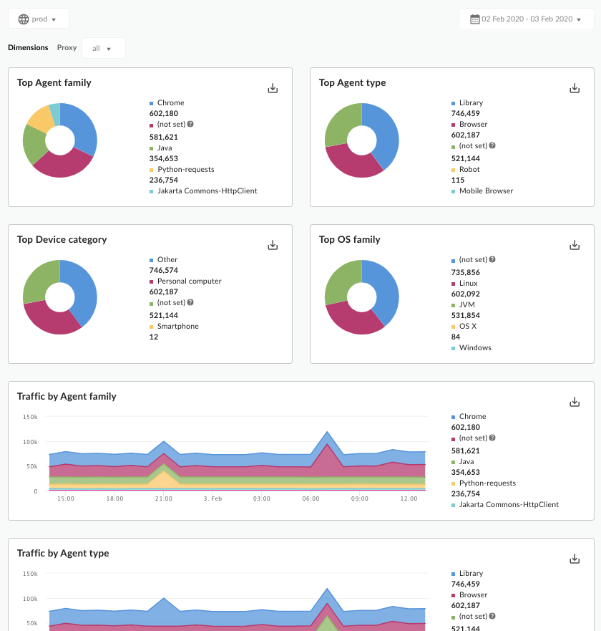This screenshot has width=601, height=631.
Task: Download the Traffic by Agent family chart
Action: click(x=575, y=402)
